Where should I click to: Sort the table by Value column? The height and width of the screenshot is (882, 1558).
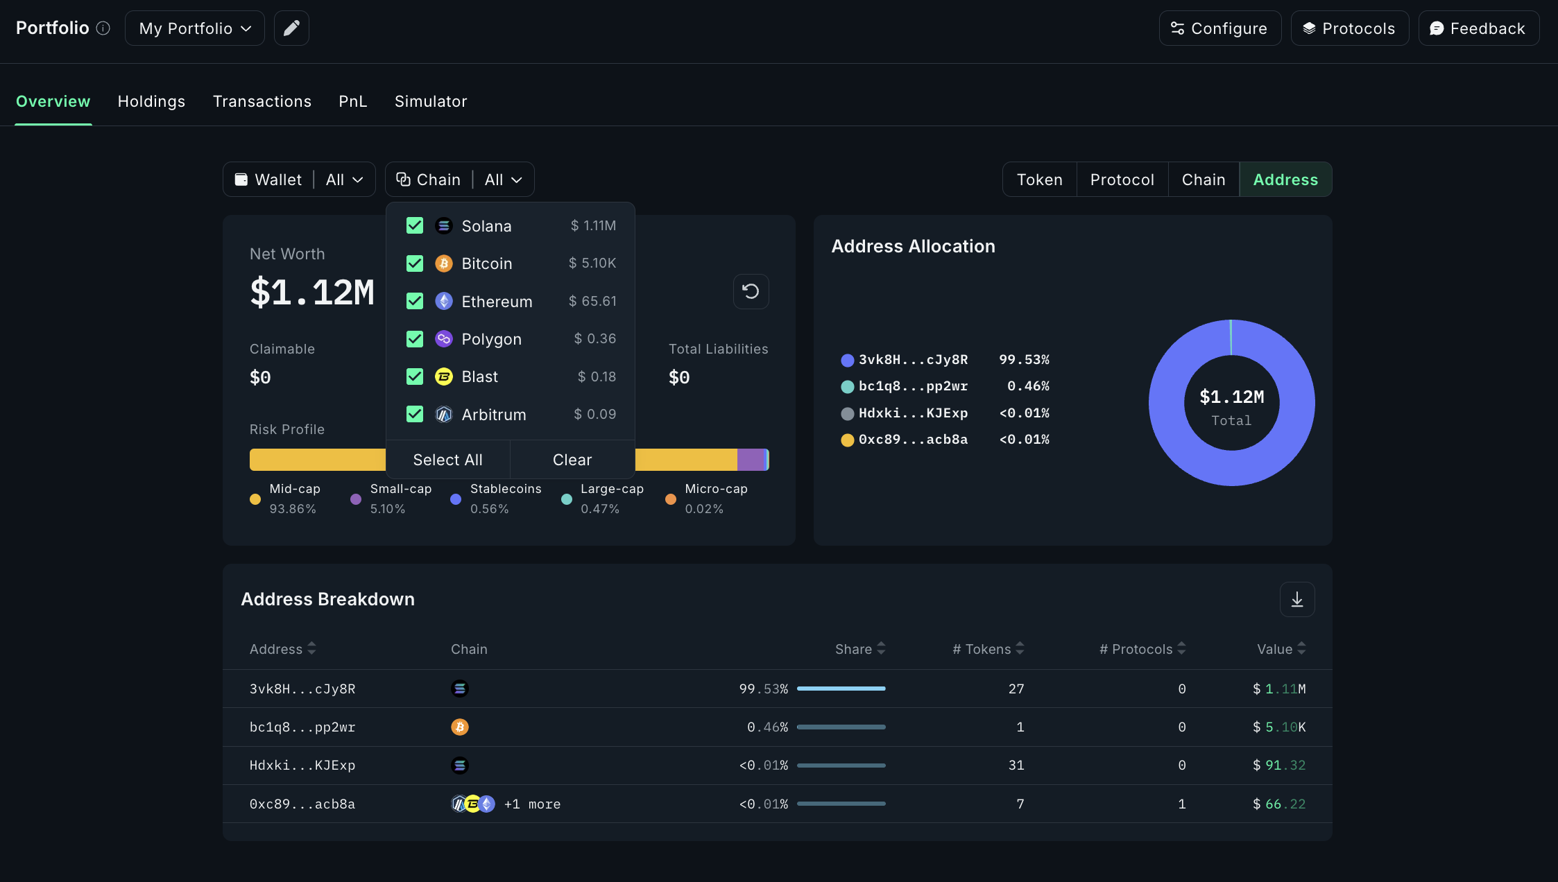tap(1280, 649)
